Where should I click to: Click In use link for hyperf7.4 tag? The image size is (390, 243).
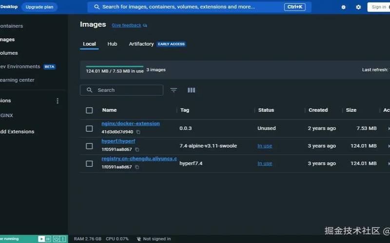pos(265,164)
